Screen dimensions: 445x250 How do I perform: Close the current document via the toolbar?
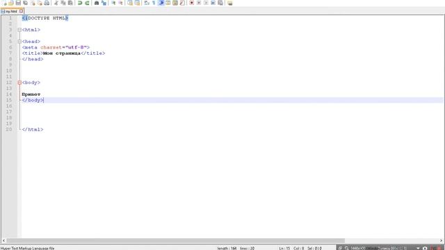click(33, 3)
